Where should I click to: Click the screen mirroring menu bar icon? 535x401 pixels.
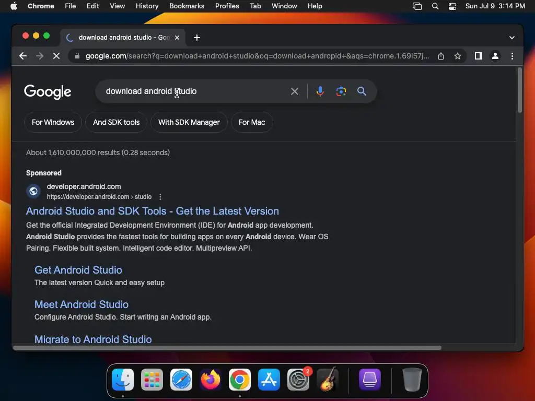[417, 6]
